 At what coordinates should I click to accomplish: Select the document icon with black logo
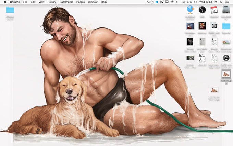point(214,26)
